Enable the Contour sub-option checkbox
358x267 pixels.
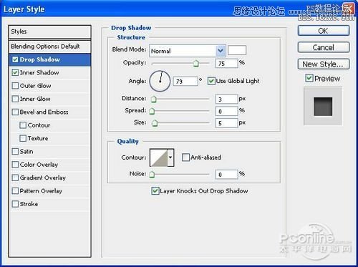pyautogui.click(x=23, y=125)
